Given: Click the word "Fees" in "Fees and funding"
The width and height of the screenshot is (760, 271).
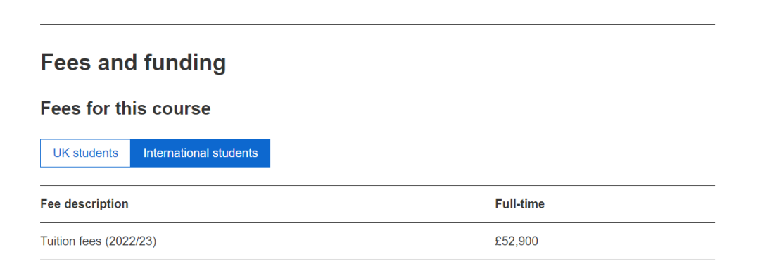Looking at the screenshot, I should (x=65, y=63).
